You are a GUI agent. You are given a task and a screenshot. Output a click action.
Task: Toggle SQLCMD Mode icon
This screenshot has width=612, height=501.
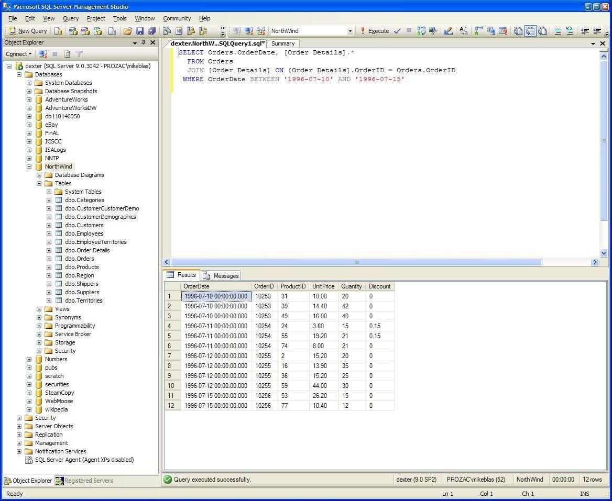coord(503,31)
